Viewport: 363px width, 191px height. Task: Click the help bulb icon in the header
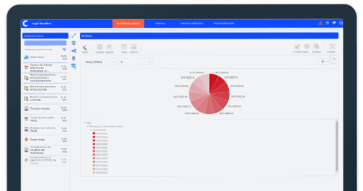coord(328,23)
